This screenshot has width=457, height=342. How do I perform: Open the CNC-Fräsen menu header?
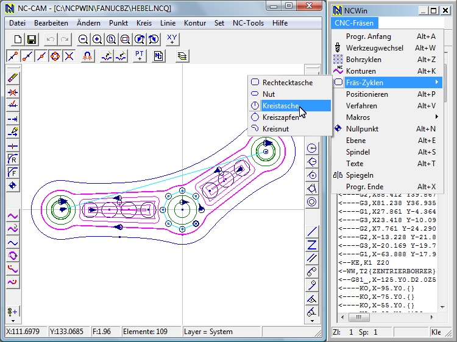click(x=355, y=23)
